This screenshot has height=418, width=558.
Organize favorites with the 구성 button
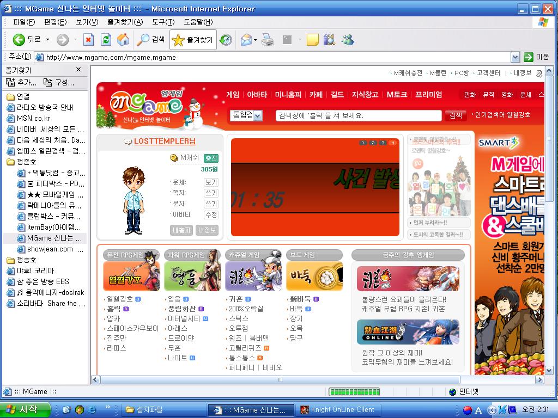(x=59, y=83)
